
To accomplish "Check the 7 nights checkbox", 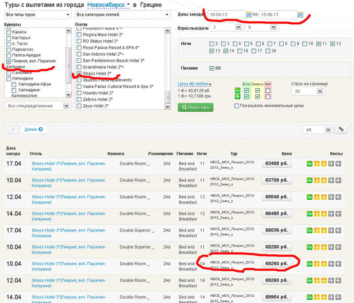I will pos(270,44).
